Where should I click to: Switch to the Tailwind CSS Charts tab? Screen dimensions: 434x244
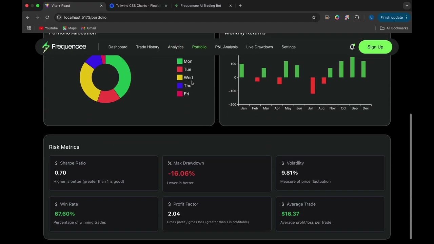[138, 5]
